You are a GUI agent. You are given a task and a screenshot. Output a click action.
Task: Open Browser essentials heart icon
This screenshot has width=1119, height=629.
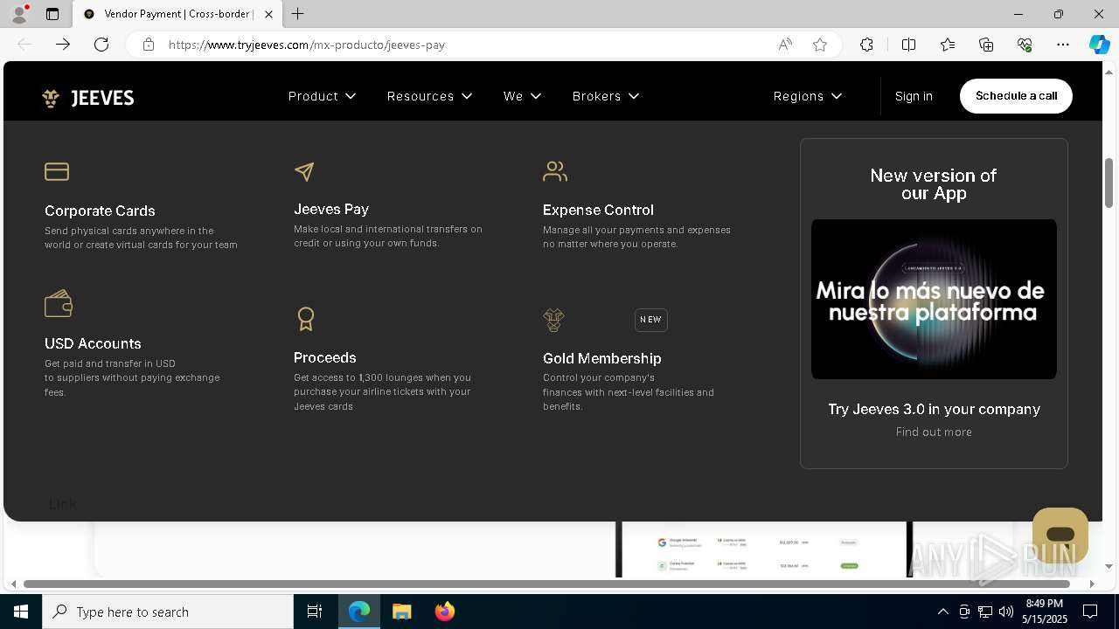coord(1025,45)
